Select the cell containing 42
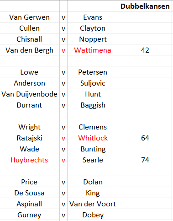The height and width of the screenshot is (221, 173). 145,50
